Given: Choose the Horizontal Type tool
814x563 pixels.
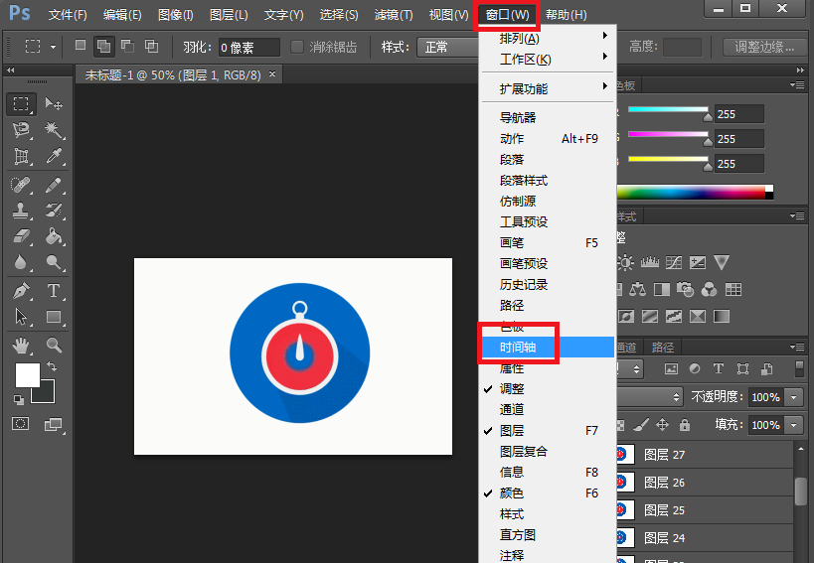Looking at the screenshot, I should tap(54, 291).
